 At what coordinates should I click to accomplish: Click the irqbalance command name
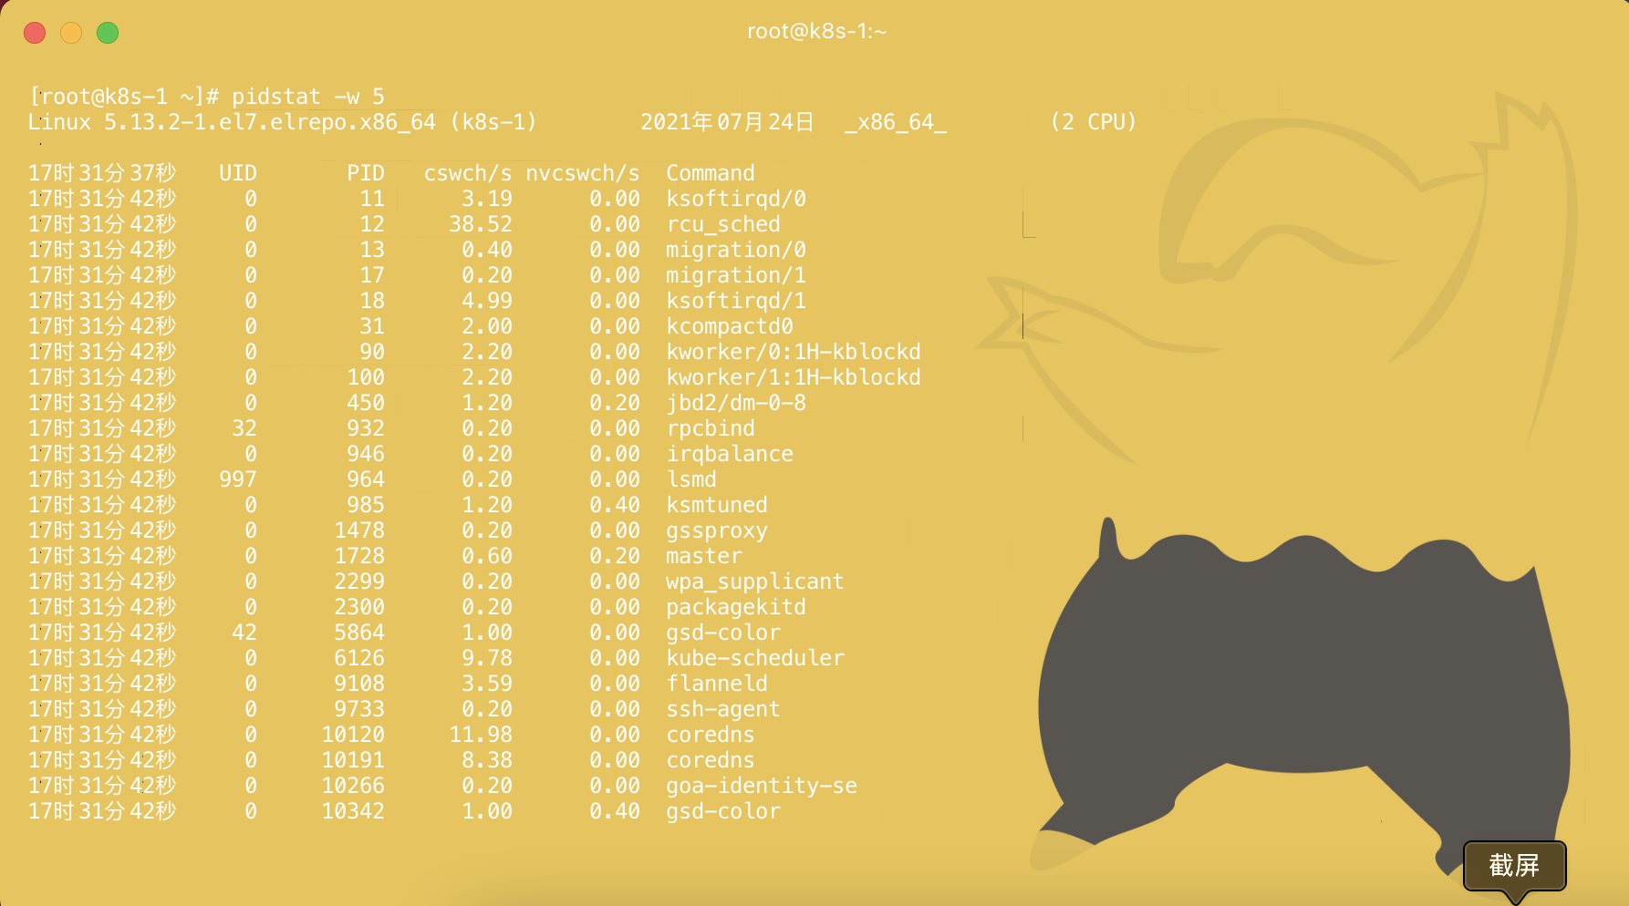[x=730, y=454]
